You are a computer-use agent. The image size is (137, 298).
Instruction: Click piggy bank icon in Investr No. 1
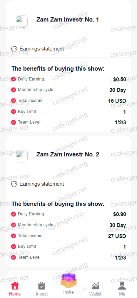click(14, 49)
